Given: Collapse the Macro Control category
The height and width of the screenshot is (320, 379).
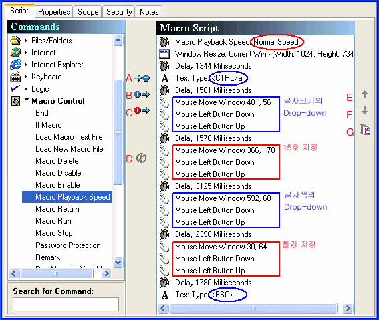Looking at the screenshot, I should [x=27, y=100].
